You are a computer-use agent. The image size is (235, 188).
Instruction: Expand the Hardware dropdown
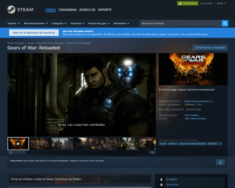tap(77, 23)
